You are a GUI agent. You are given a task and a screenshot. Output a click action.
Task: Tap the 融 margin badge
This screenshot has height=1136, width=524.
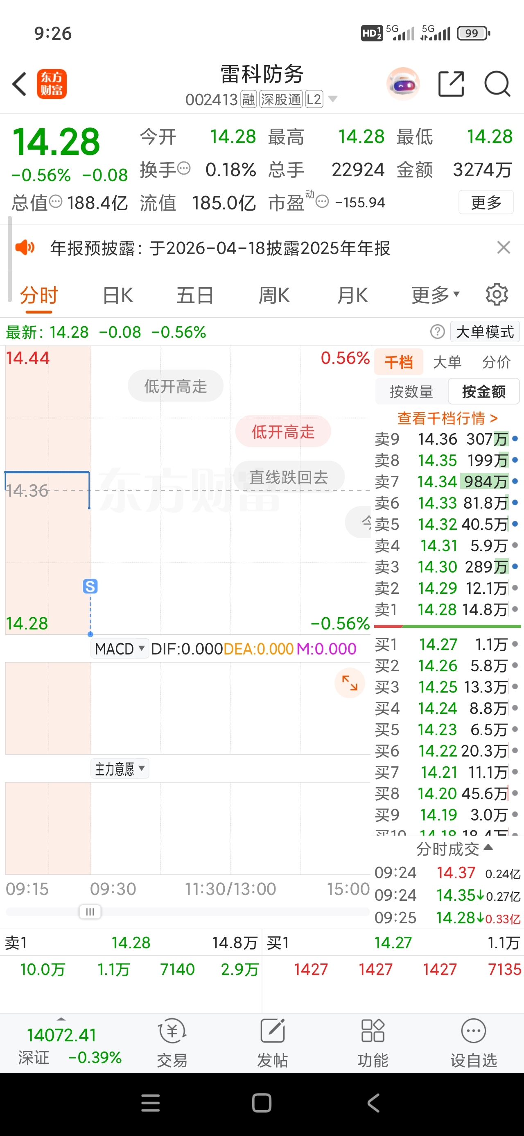(248, 100)
